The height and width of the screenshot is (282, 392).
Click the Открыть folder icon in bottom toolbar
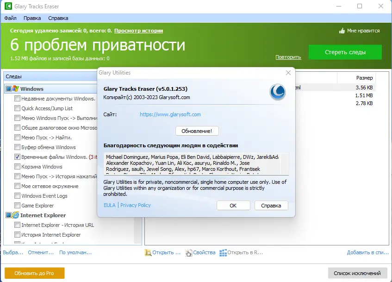click(x=148, y=253)
